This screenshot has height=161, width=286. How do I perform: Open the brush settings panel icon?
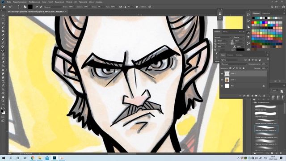(25, 7)
